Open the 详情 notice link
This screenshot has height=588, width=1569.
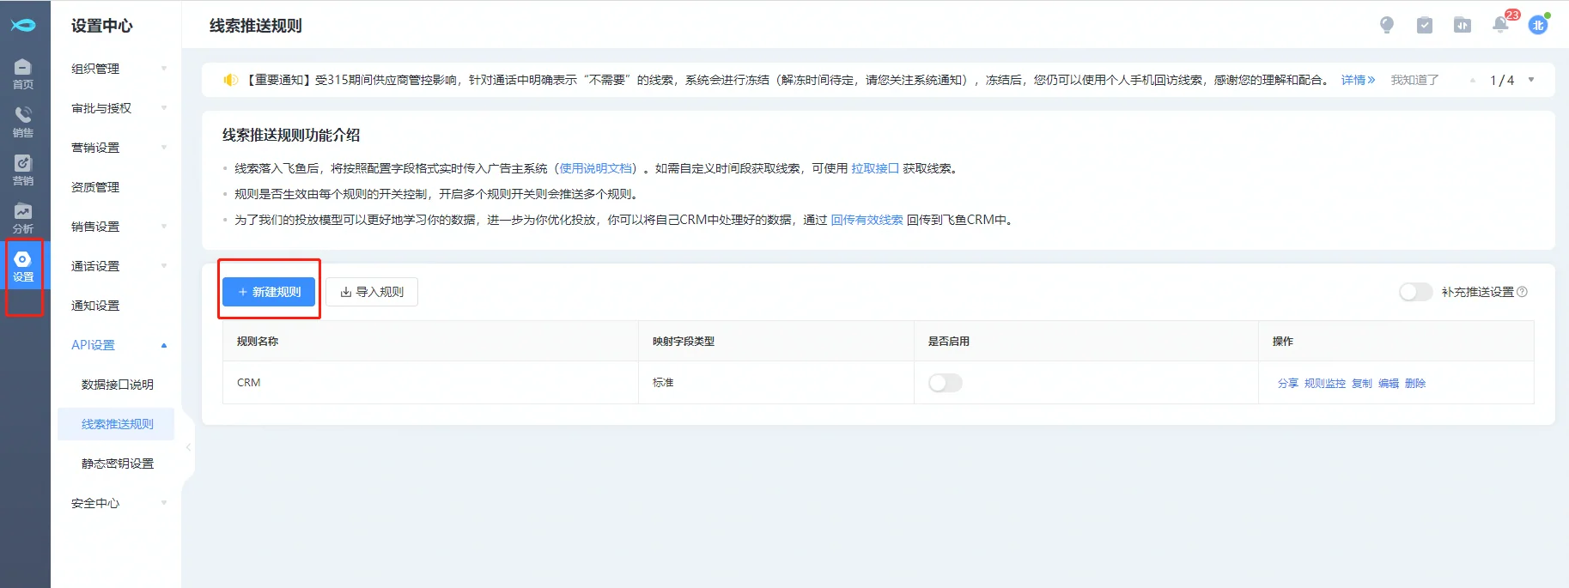1358,80
